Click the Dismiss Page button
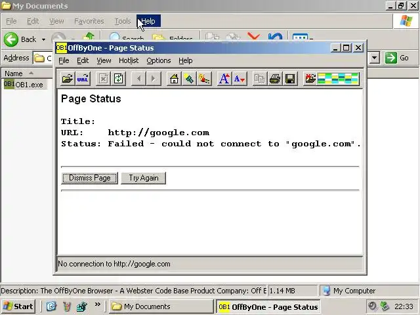 [89, 178]
